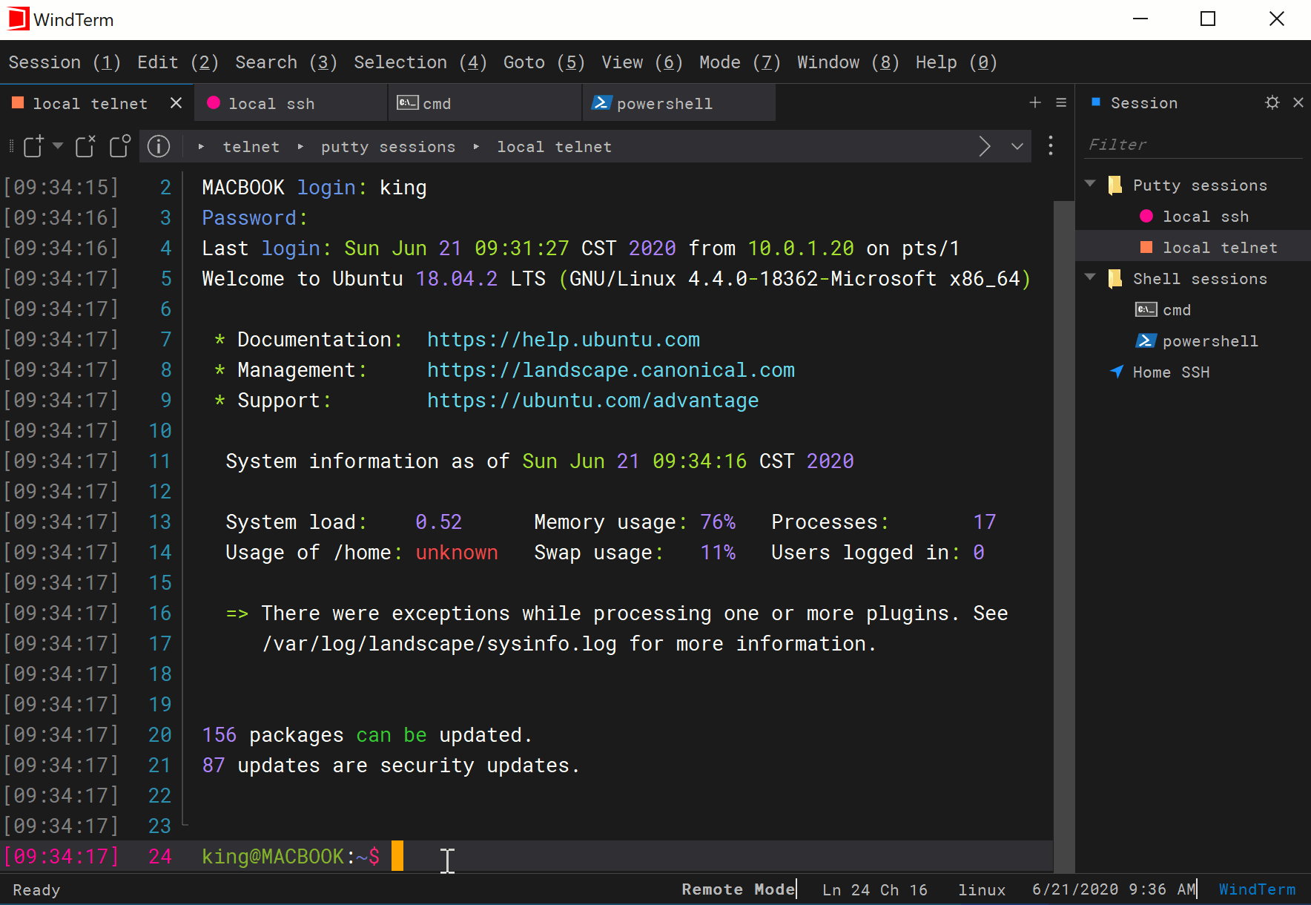The height and width of the screenshot is (905, 1311).
Task: Click the terminal vertical scrollbar
Action: point(1064,536)
